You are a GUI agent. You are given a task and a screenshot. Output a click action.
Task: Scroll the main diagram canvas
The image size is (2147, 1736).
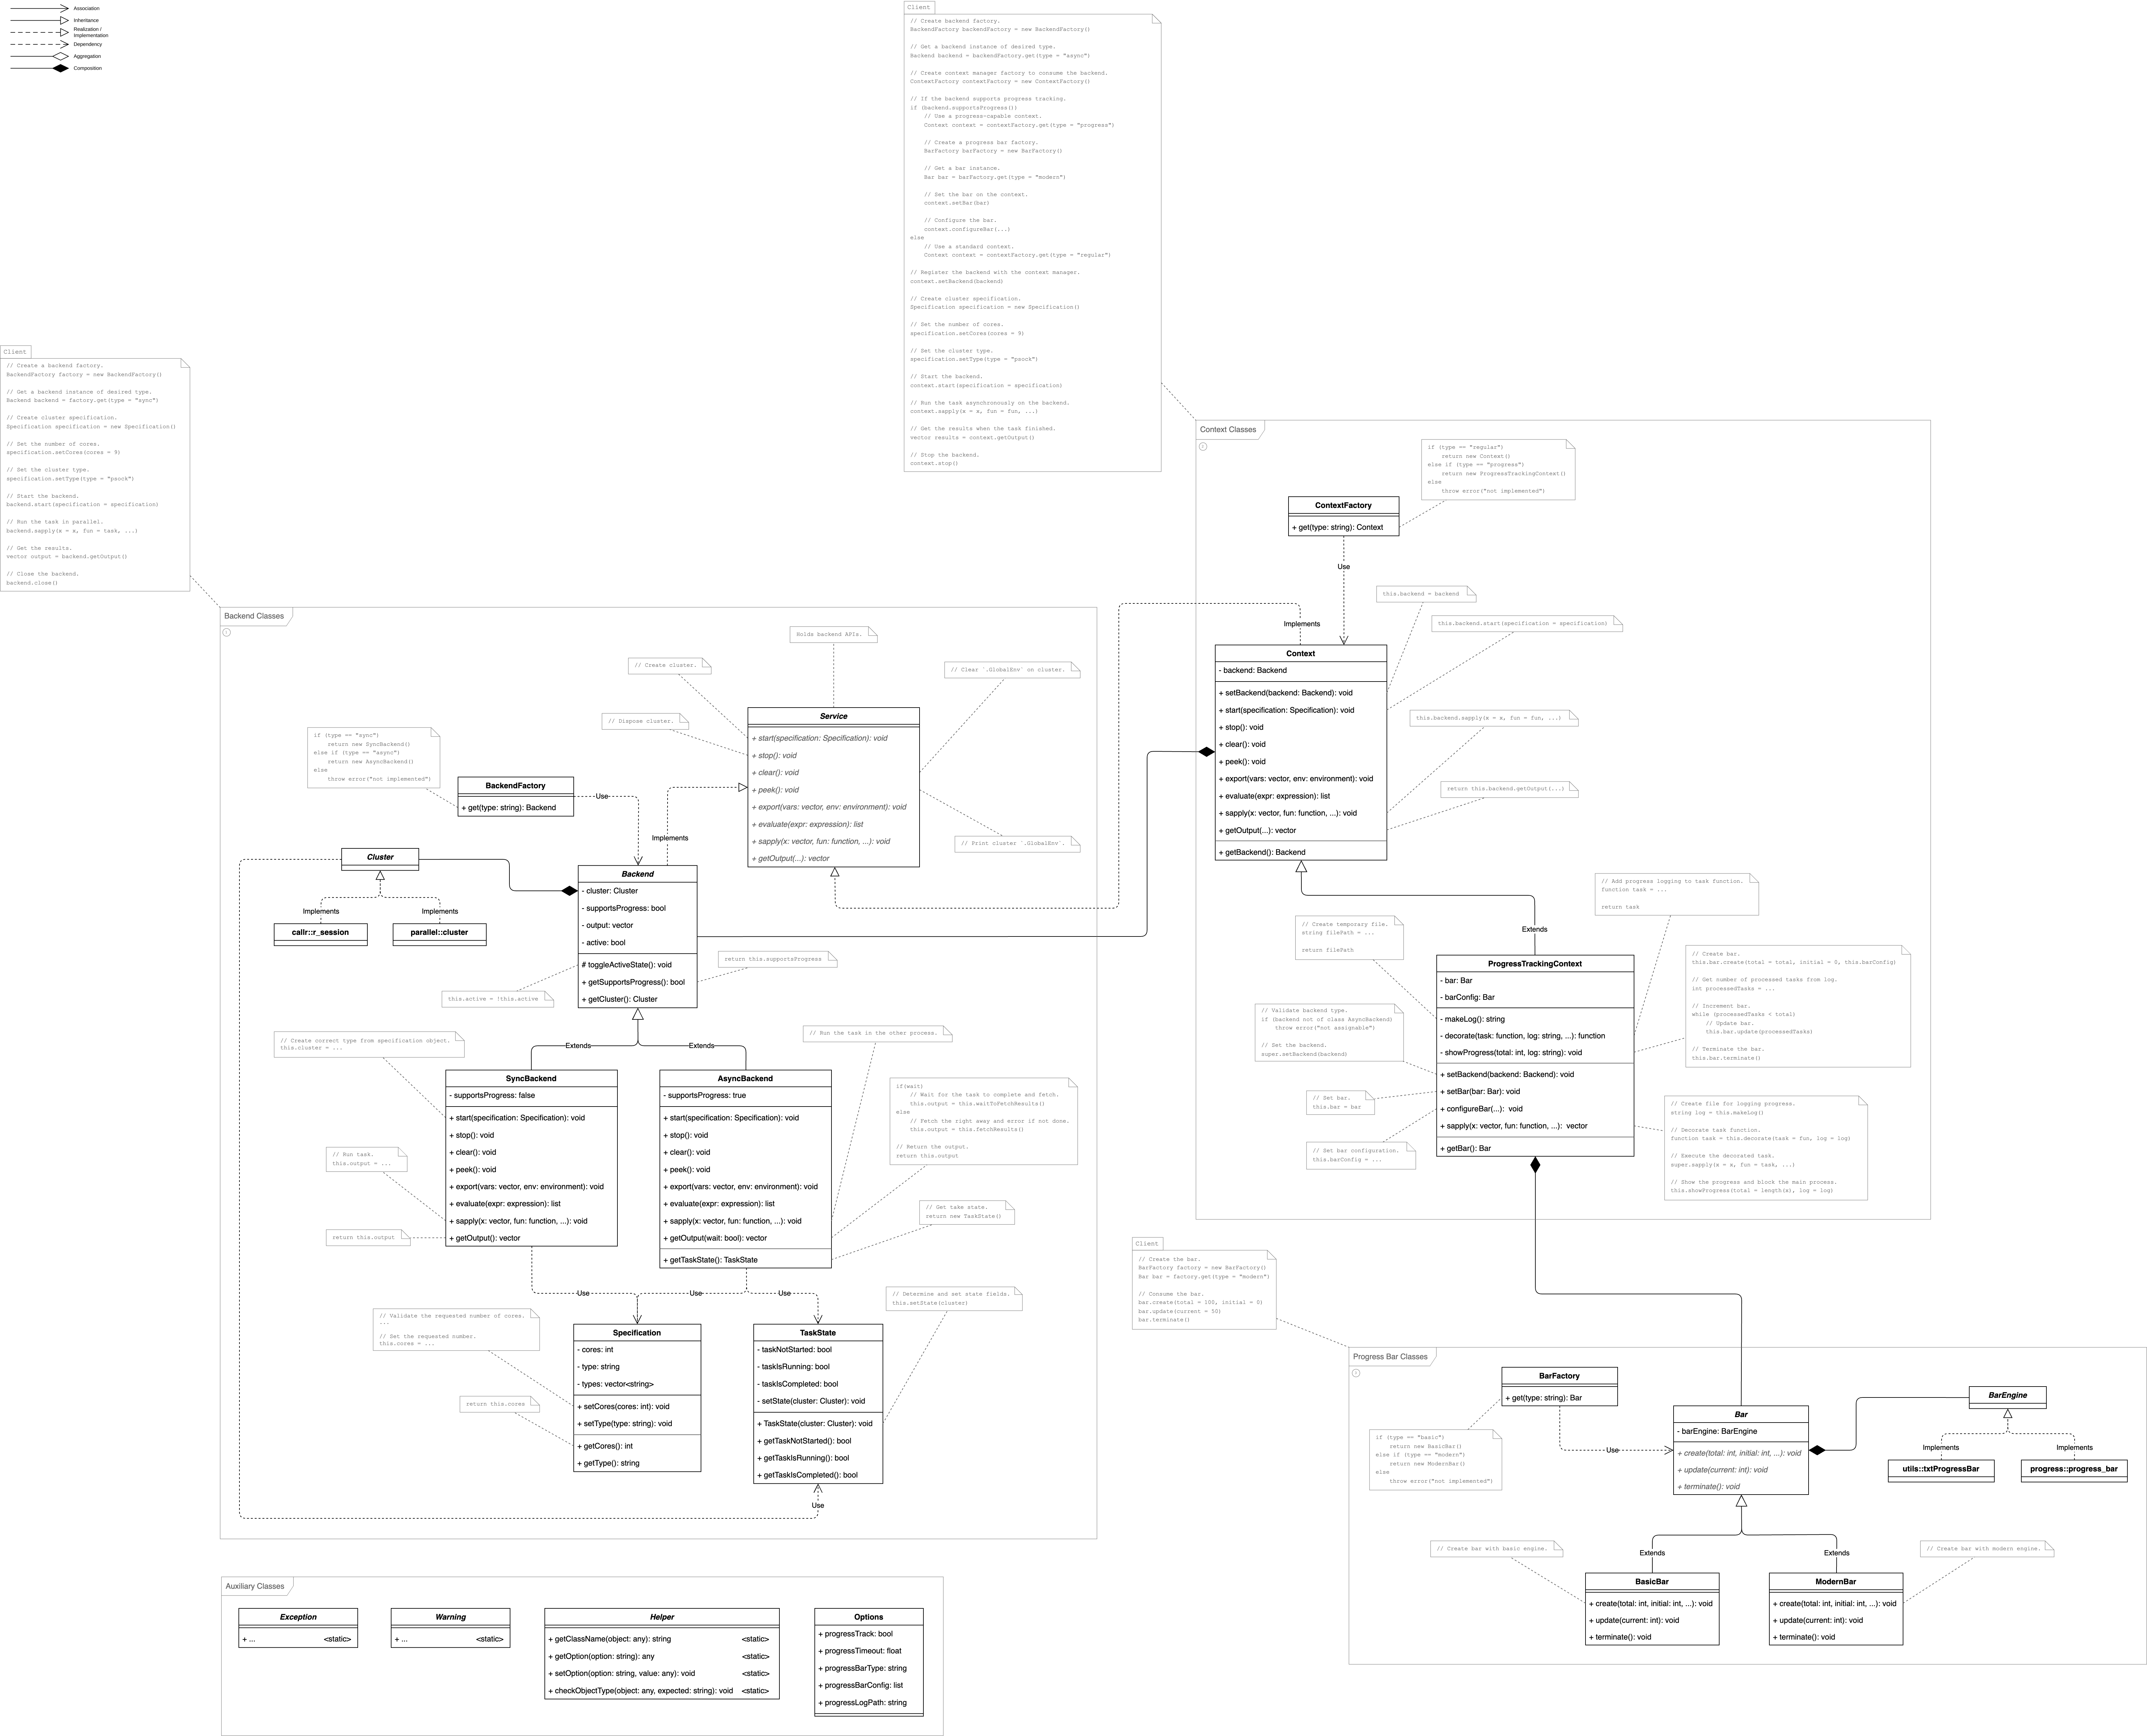(1073, 868)
